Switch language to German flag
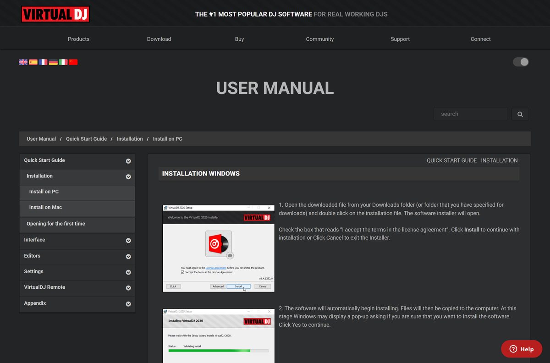Viewport: 550px width, 363px height. [x=53, y=62]
